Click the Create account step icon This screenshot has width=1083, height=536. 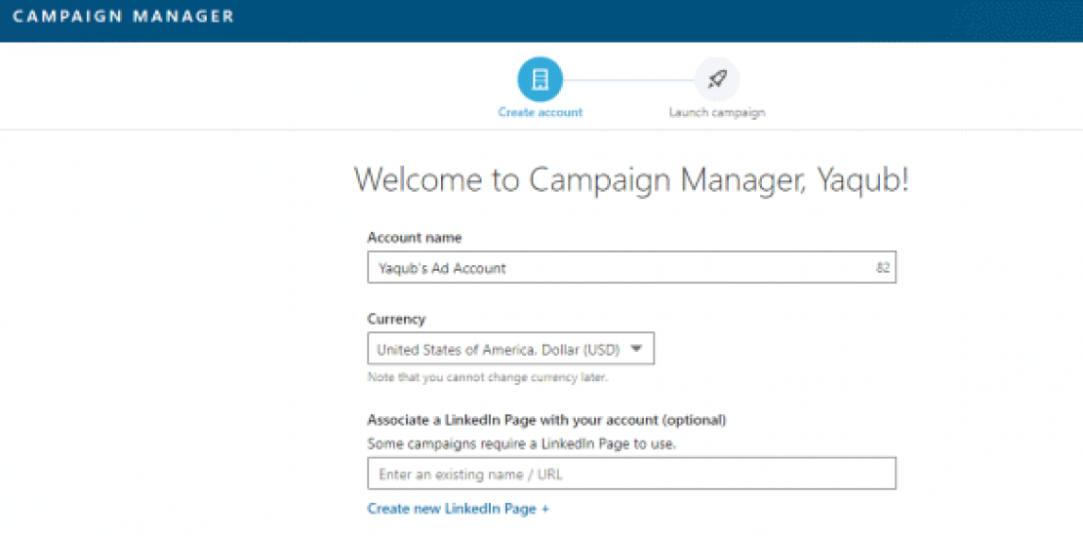(x=540, y=79)
